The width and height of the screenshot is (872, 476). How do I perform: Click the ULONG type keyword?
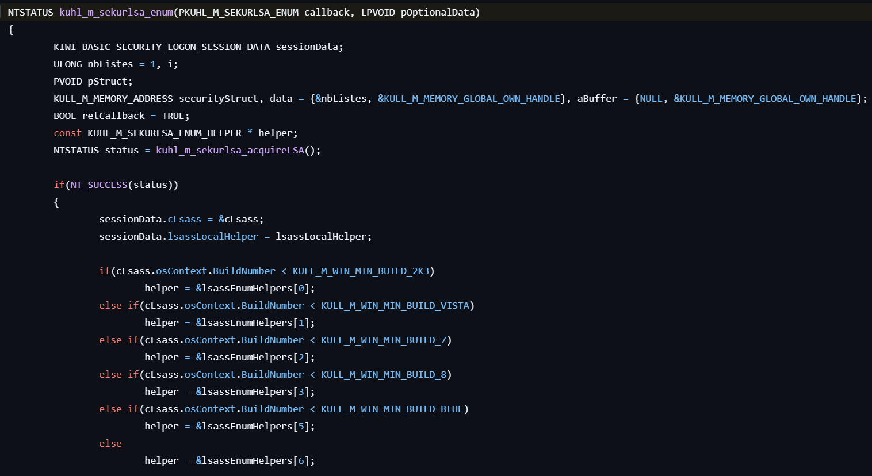tap(68, 64)
